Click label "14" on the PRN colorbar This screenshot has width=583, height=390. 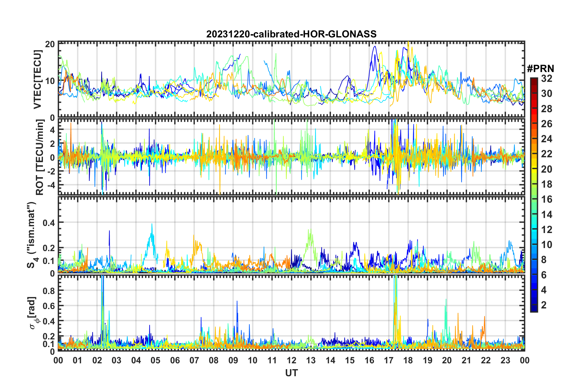[x=547, y=215]
